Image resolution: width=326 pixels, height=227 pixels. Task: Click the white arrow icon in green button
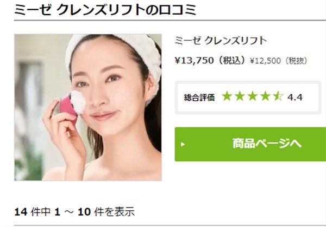183,144
